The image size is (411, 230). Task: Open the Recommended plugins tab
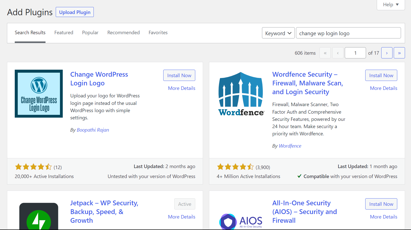[x=123, y=33]
